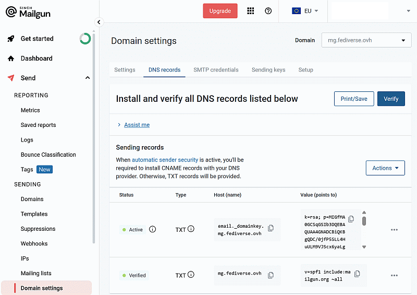Copy the v=spf1 record value

(x=357, y=274)
